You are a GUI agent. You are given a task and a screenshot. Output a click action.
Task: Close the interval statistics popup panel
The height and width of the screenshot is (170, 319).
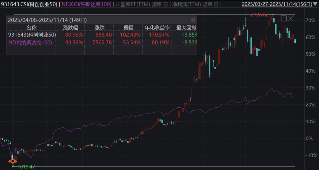tap(193, 20)
